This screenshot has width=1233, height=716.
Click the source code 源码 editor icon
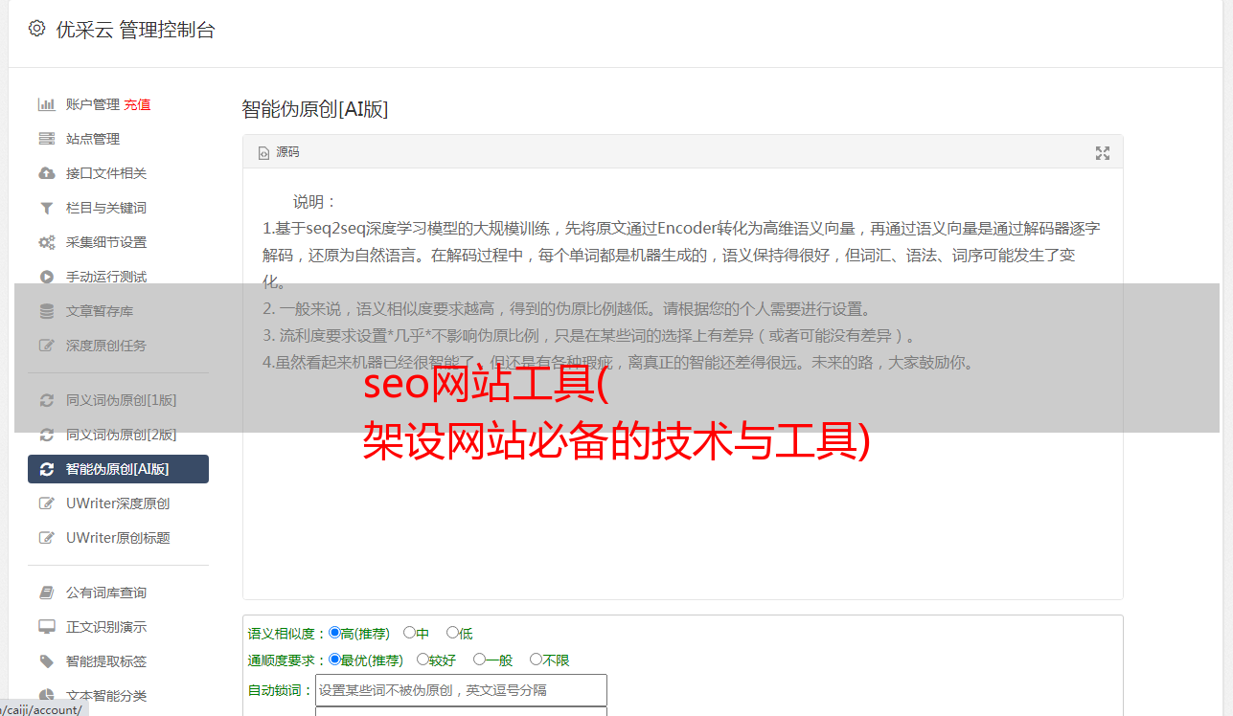[263, 152]
